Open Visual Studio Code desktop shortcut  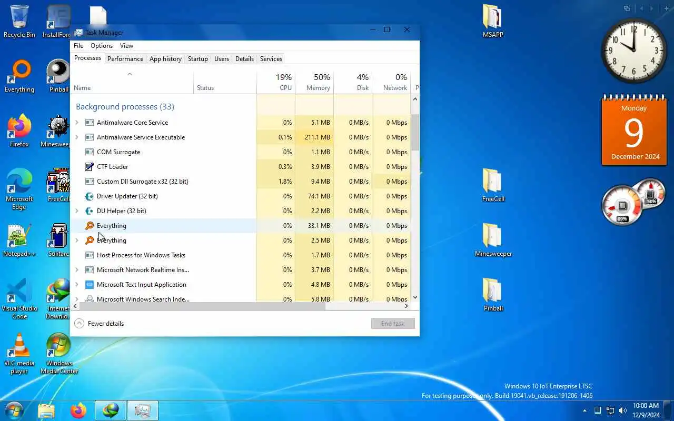click(x=19, y=298)
